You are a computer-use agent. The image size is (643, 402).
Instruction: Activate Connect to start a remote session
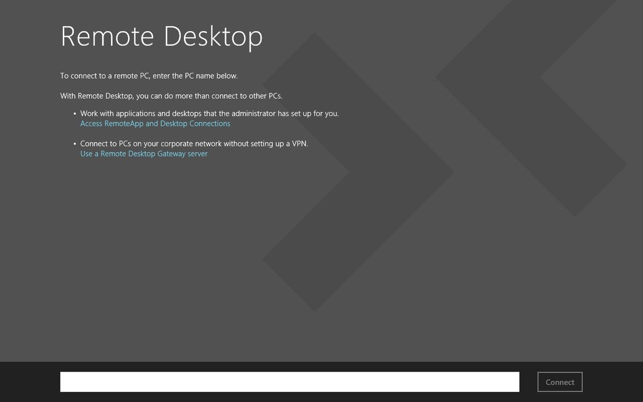pos(559,382)
